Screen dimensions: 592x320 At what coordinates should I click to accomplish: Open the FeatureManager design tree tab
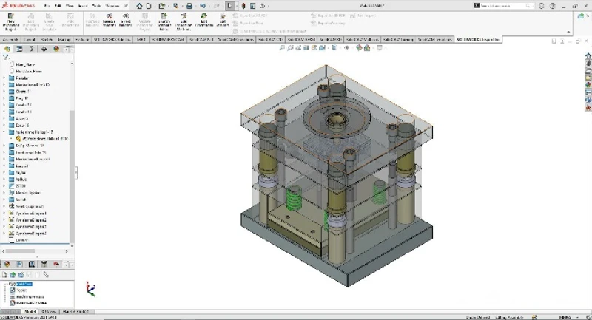tap(7, 49)
